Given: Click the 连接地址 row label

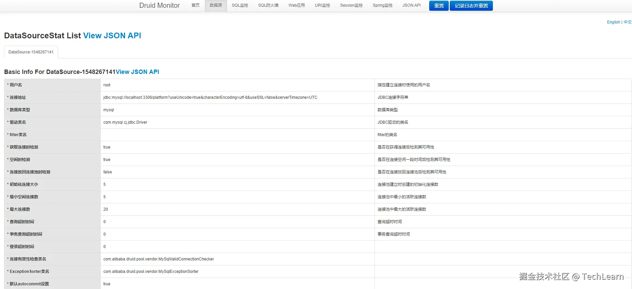Looking at the screenshot, I should point(18,97).
